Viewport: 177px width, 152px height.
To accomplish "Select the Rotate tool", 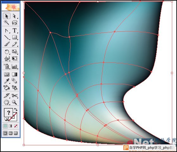I will [x=7, y=52].
